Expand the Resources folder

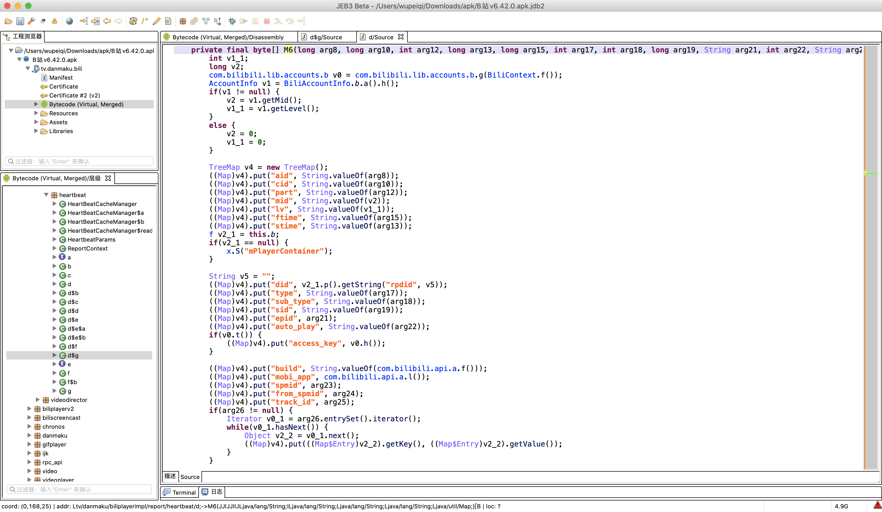click(36, 113)
